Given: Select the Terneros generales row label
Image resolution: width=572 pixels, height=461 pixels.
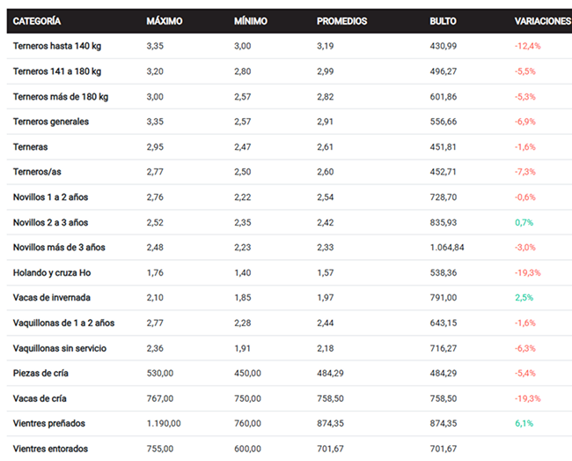Looking at the screenshot, I should [x=50, y=122].
